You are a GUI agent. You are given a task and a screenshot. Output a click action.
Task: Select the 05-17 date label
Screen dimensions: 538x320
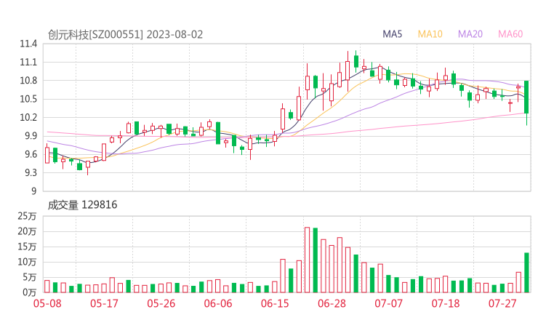tap(104, 303)
